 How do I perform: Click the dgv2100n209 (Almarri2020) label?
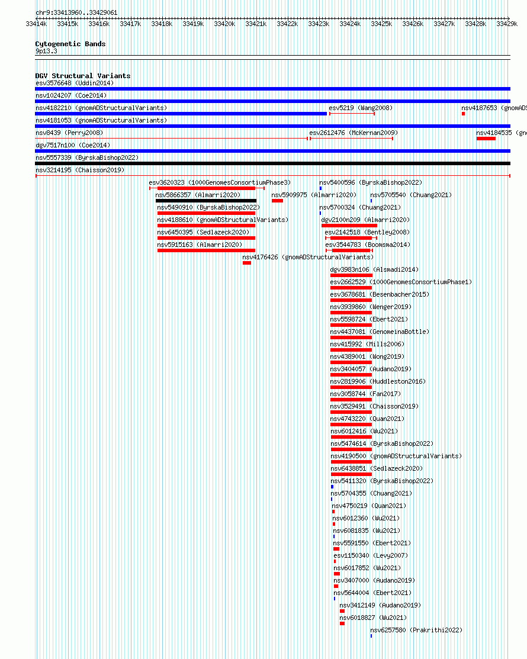pyautogui.click(x=365, y=220)
